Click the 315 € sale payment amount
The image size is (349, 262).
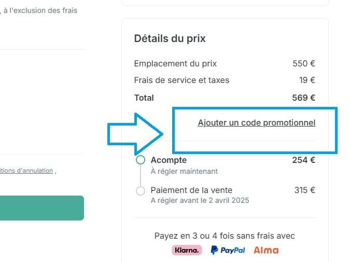(x=304, y=190)
